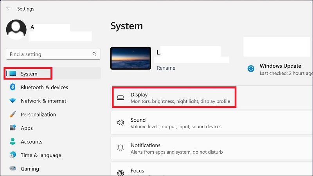
Task: Select Accounts in the sidebar
Action: click(x=53, y=142)
